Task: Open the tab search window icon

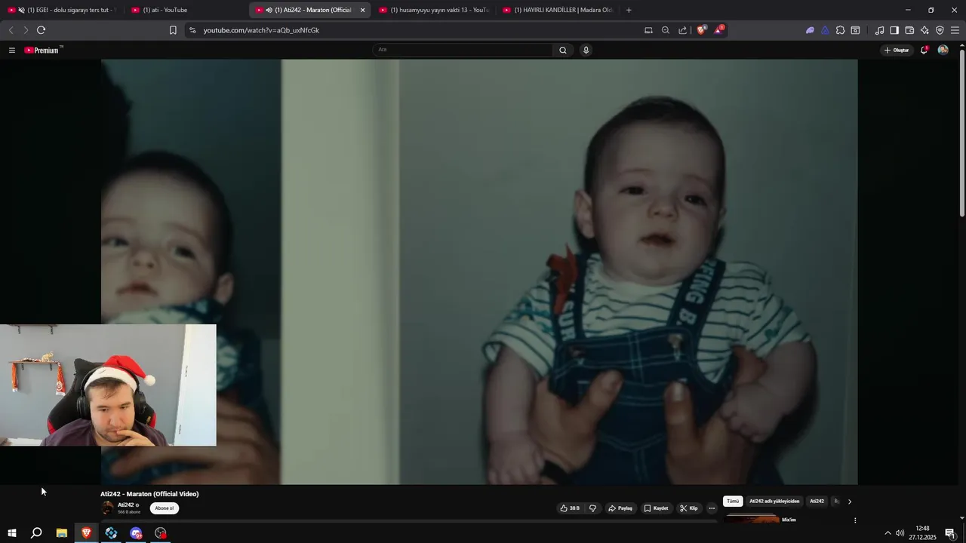Action: tap(855, 30)
